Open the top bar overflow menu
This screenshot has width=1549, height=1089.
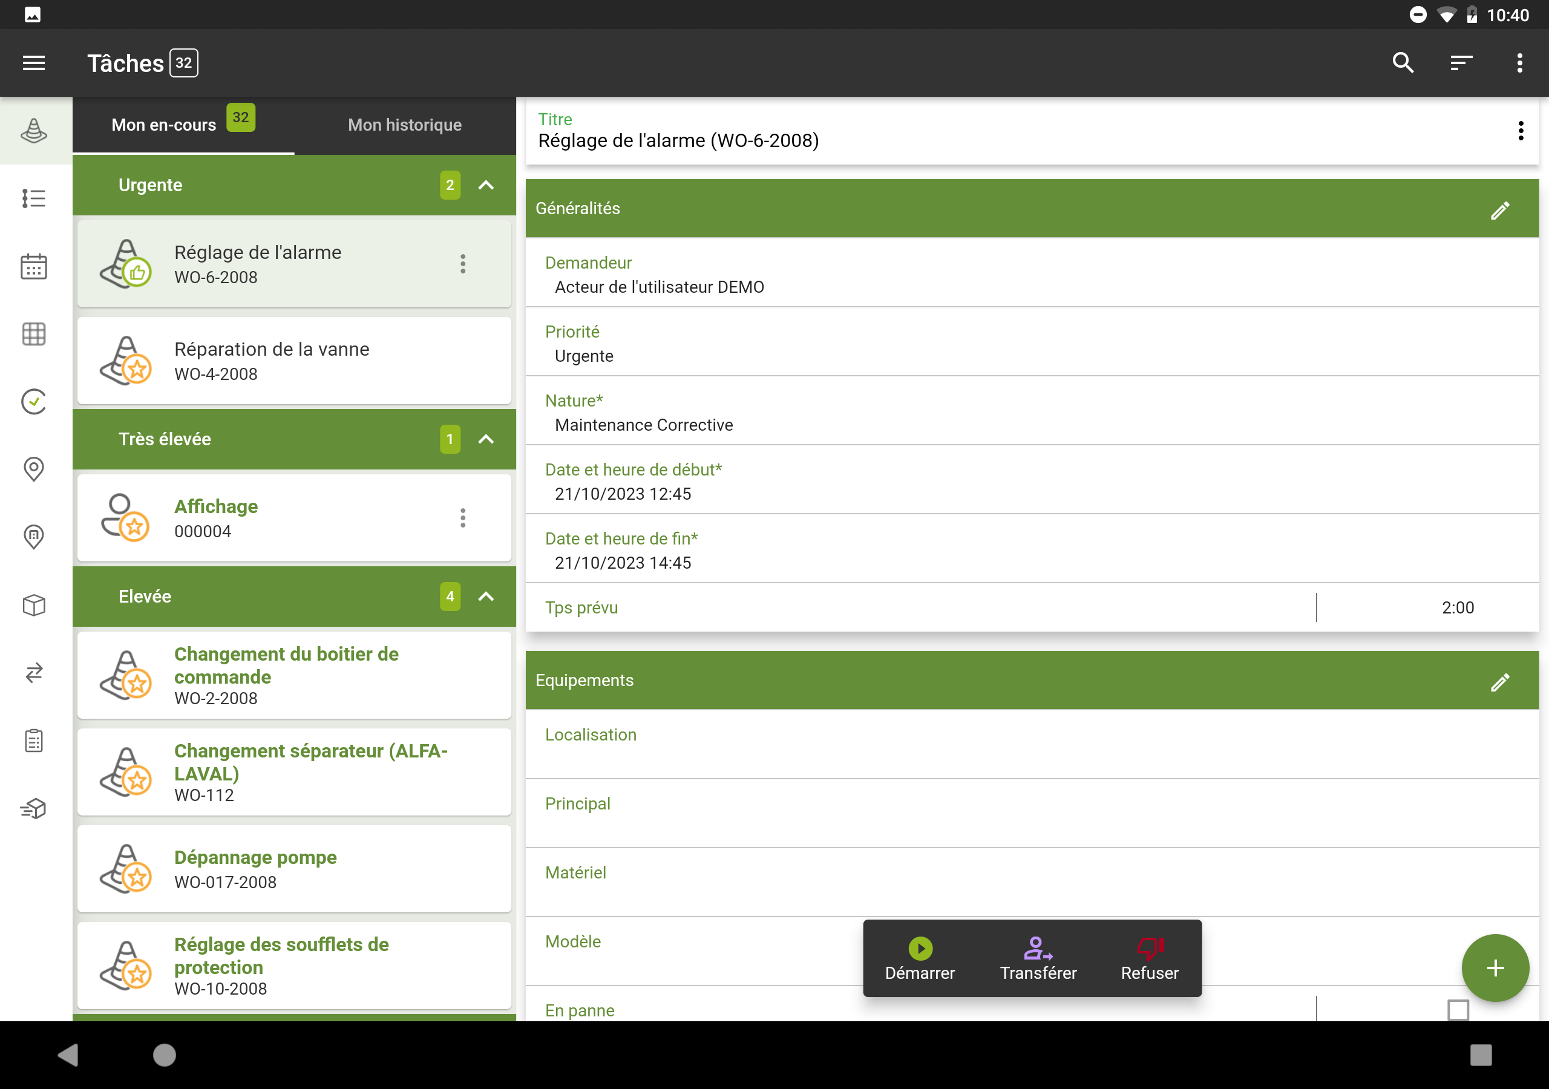pyautogui.click(x=1519, y=63)
